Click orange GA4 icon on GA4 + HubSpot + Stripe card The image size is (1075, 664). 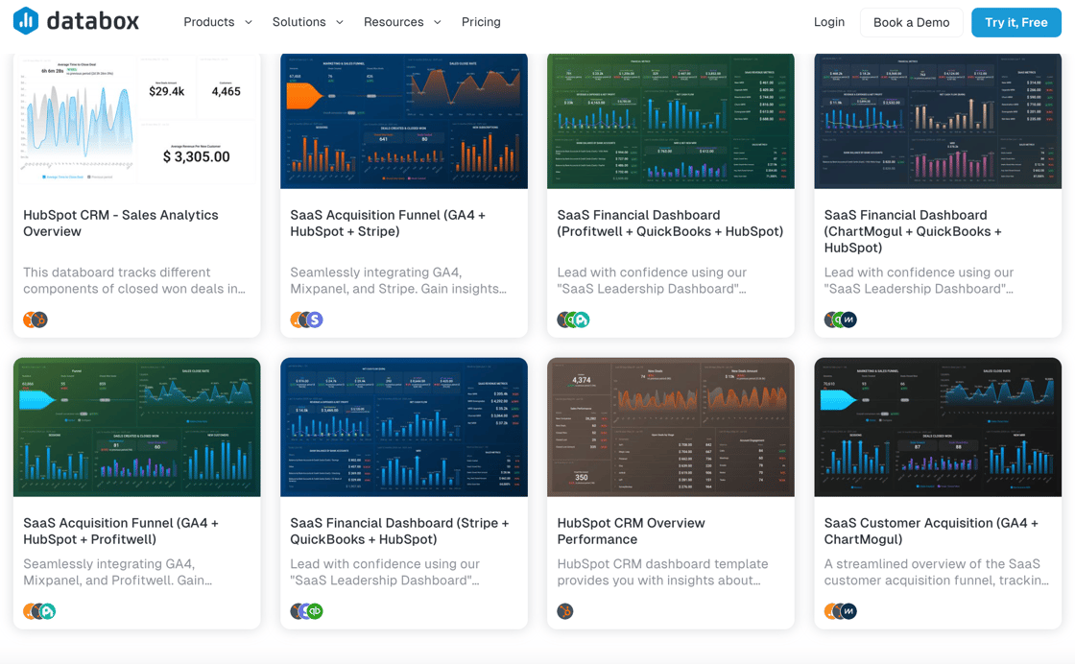click(x=295, y=320)
